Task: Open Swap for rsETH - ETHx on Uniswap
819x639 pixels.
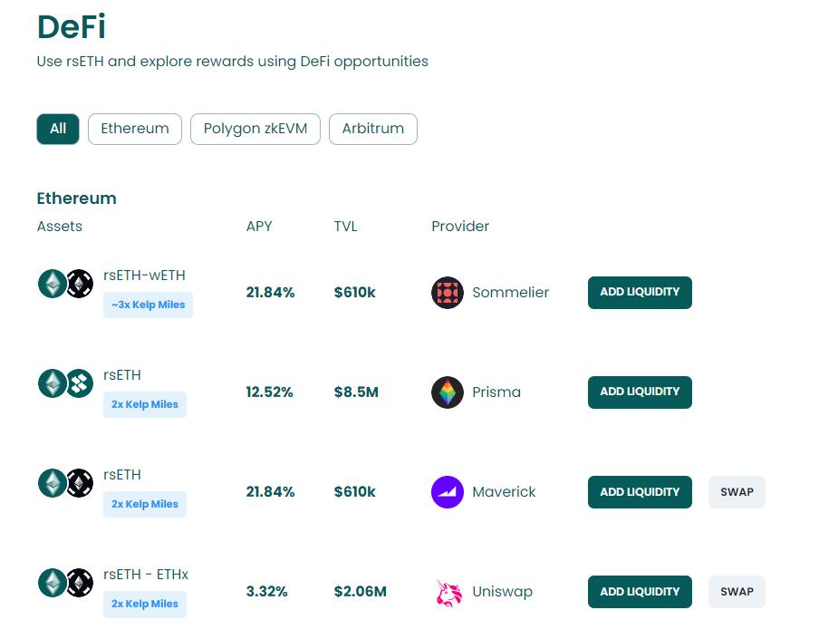Action: 737,592
